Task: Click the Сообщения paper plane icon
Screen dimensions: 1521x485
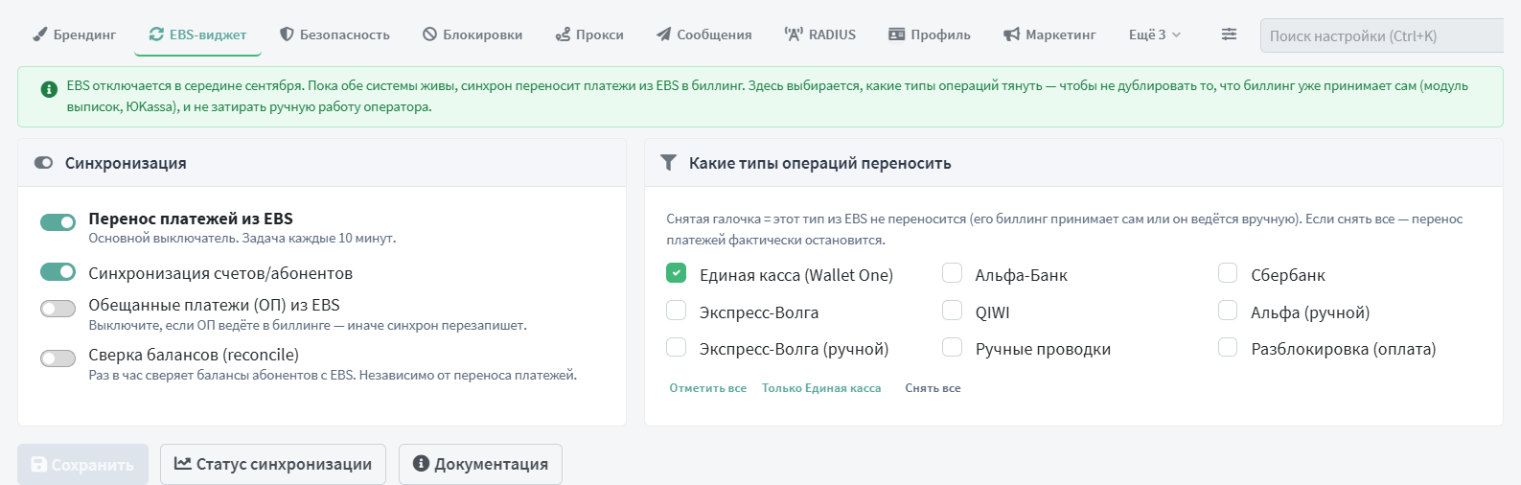Action: pyautogui.click(x=663, y=35)
